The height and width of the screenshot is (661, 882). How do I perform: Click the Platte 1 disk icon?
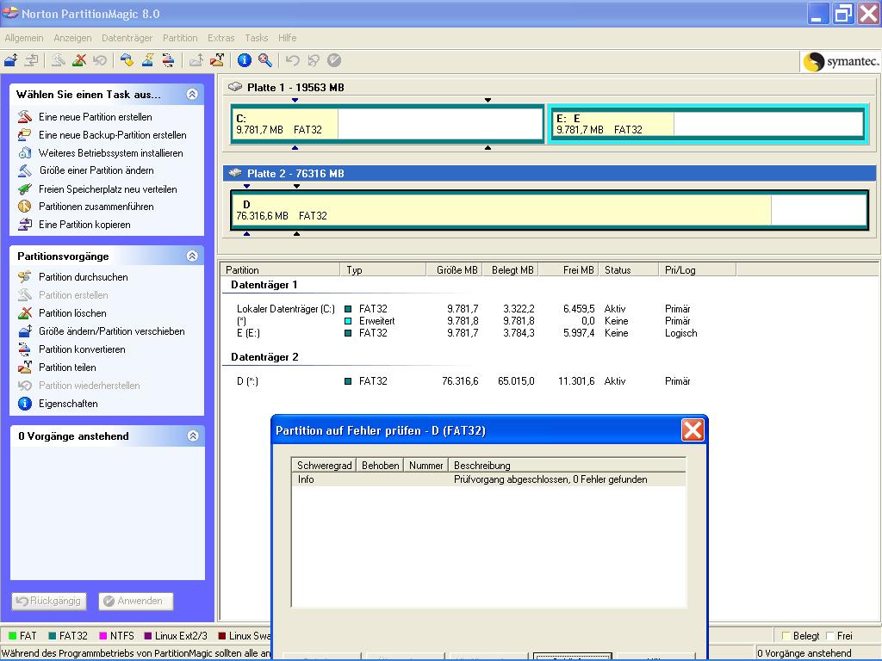click(235, 87)
